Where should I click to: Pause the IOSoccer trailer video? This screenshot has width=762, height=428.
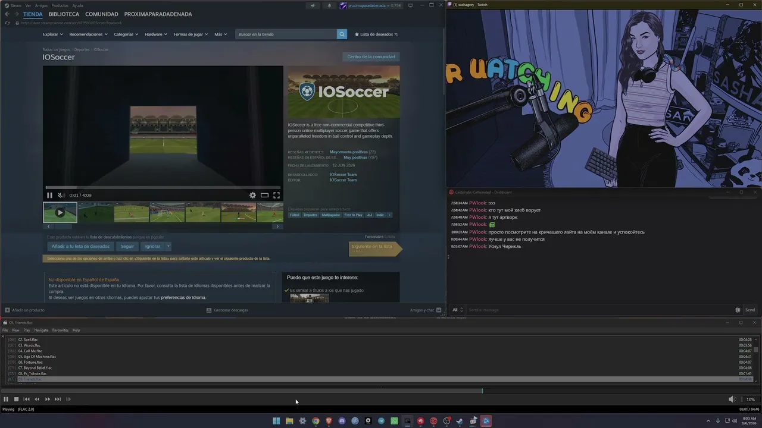click(49, 195)
